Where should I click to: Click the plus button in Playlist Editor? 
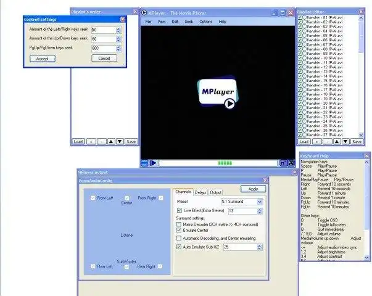[x=316, y=142]
